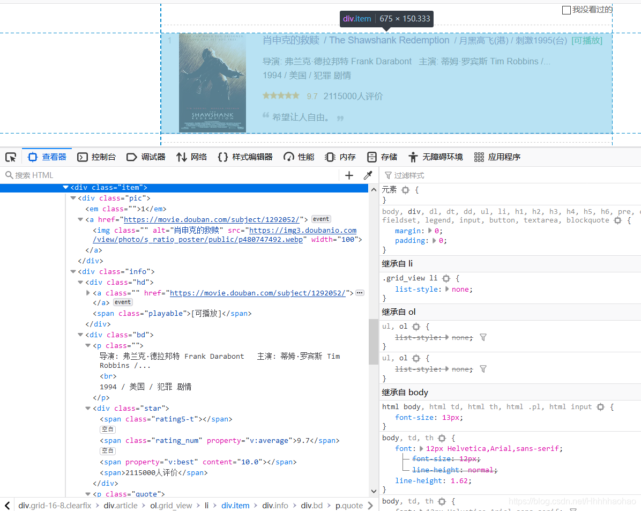Collapse the div class="hd" node
The image size is (641, 511).
80,282
